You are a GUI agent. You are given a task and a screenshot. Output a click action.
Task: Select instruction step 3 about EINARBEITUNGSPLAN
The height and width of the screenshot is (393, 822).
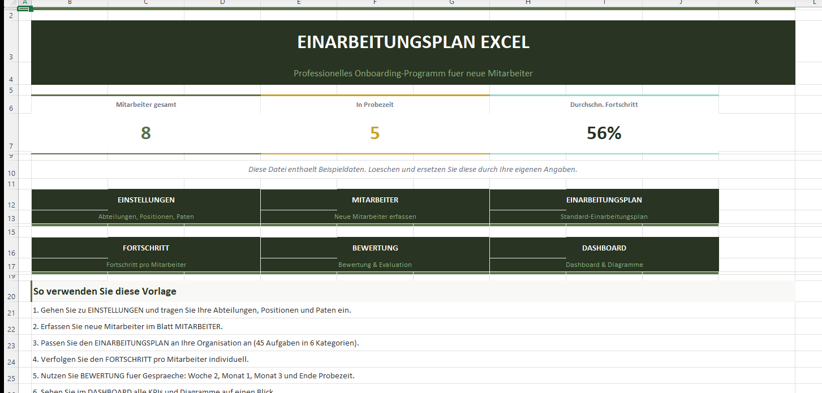pyautogui.click(x=196, y=343)
